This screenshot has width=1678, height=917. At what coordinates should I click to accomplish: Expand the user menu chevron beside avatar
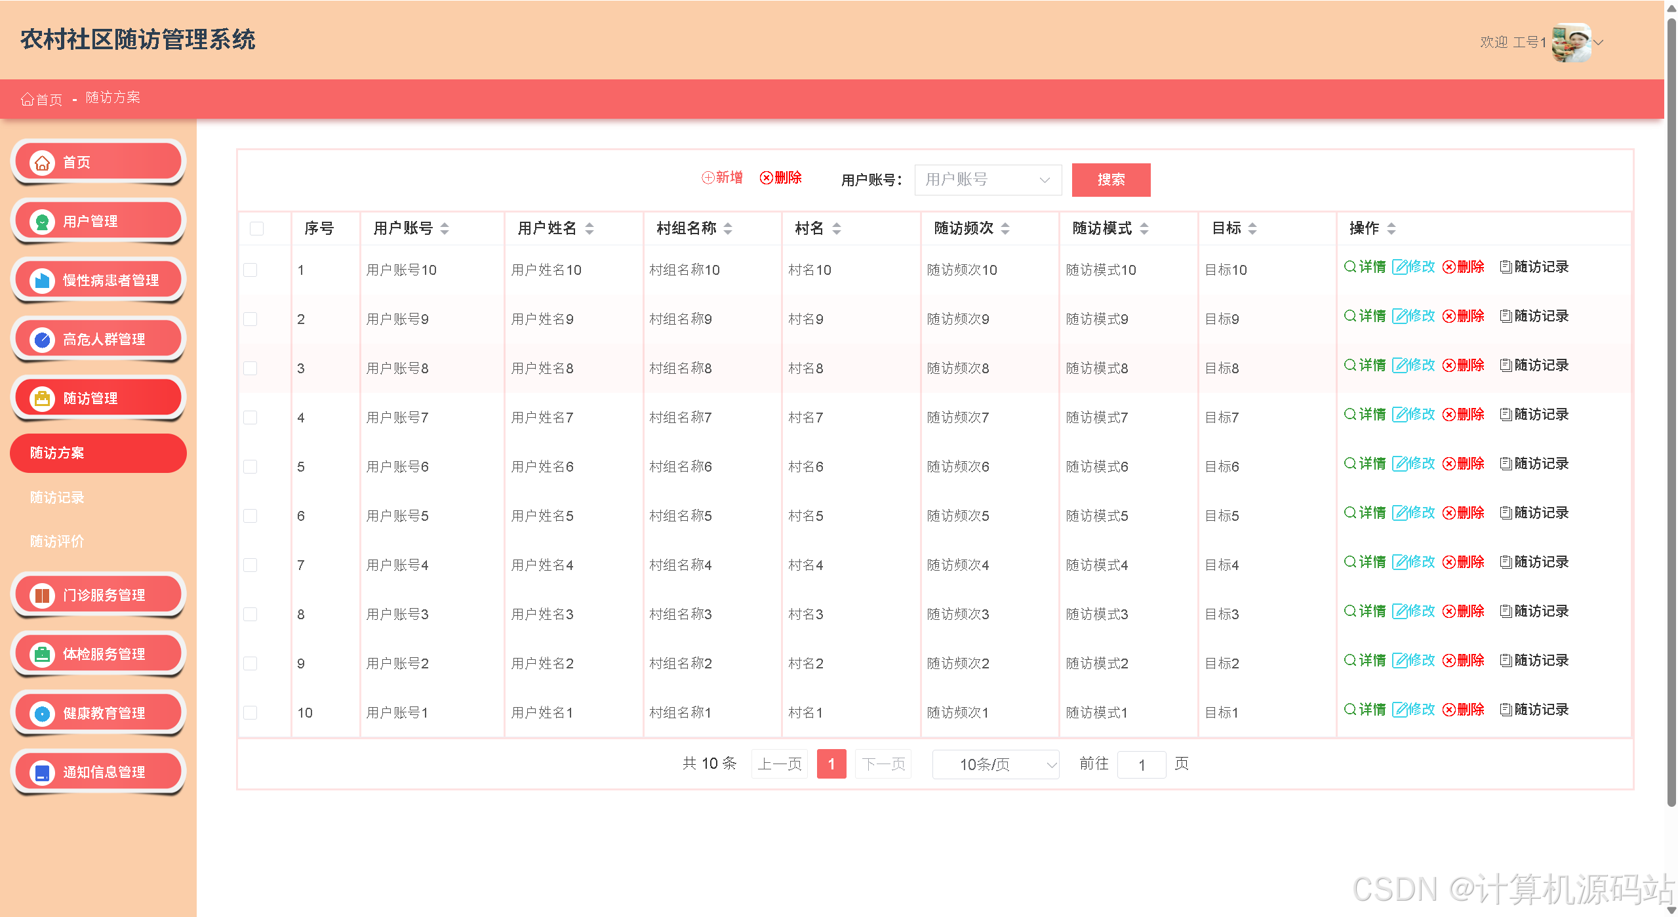(1599, 43)
